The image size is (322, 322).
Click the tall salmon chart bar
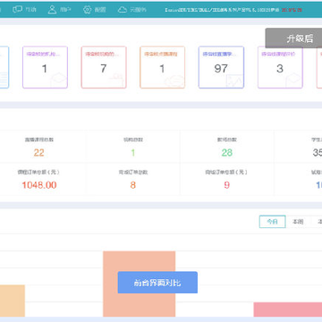pyautogui.click(x=140, y=284)
